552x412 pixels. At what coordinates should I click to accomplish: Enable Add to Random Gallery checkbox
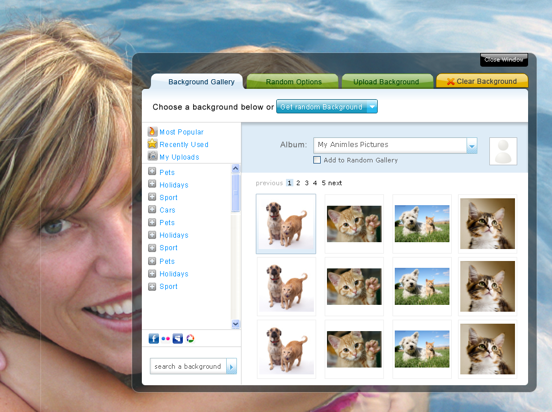(x=317, y=160)
